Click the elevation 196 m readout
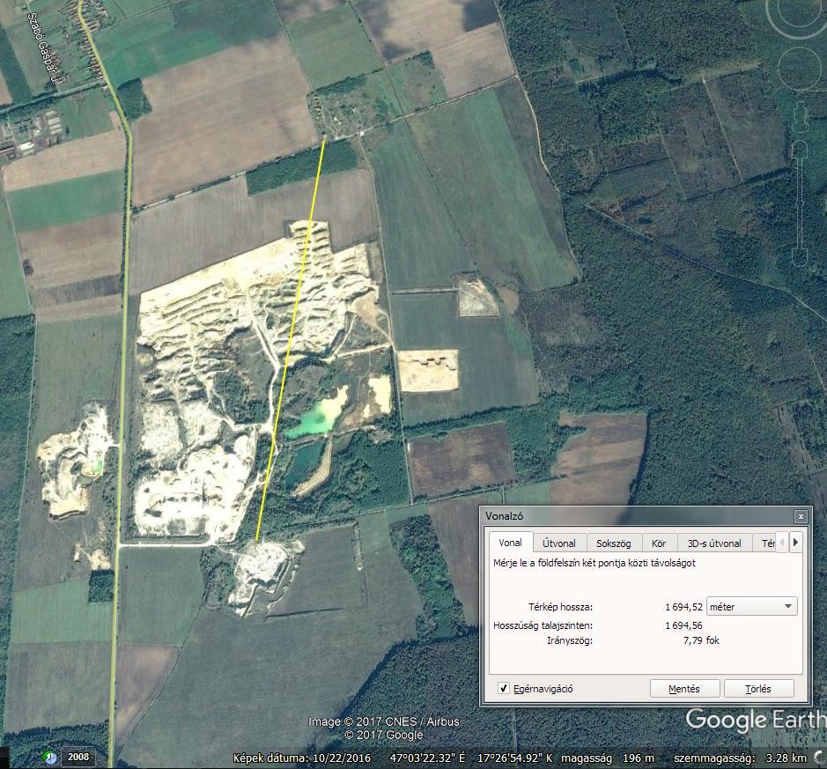Screen dimensions: 827x769 [639, 758]
